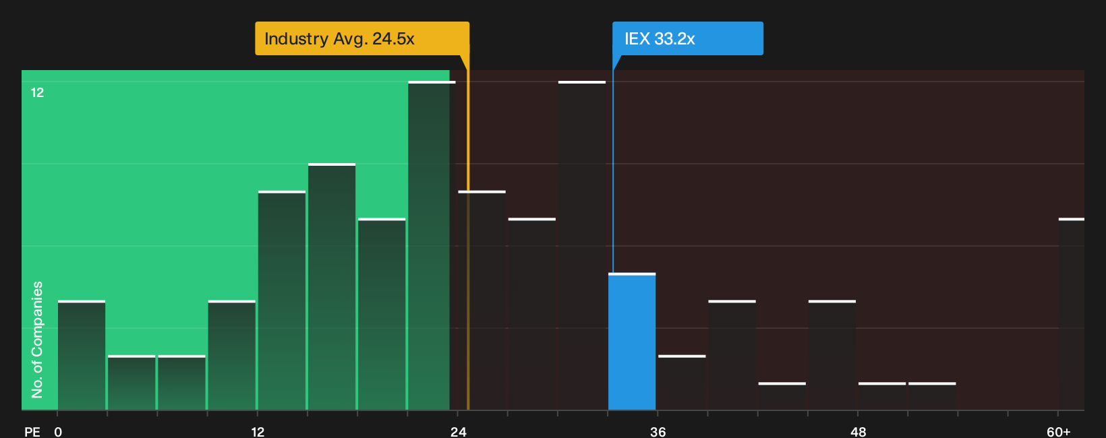The image size is (1106, 438).
Task: Click the dark bar starting at PE 45
Action: 832,355
